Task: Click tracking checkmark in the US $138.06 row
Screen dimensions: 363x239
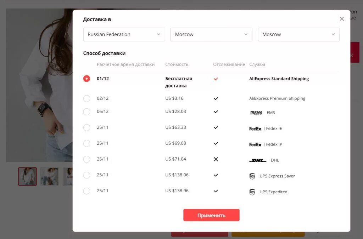Action: point(216,175)
